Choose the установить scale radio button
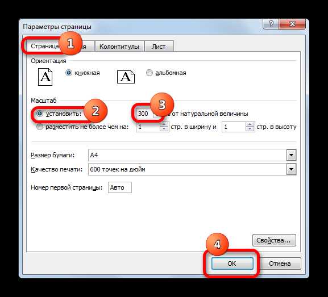The image size is (328, 297). [40, 114]
